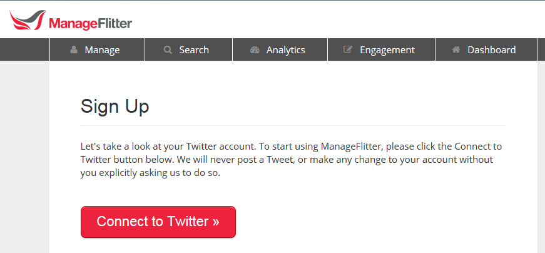545x253 pixels.
Task: Go to the Analytics section
Action: tap(280, 49)
